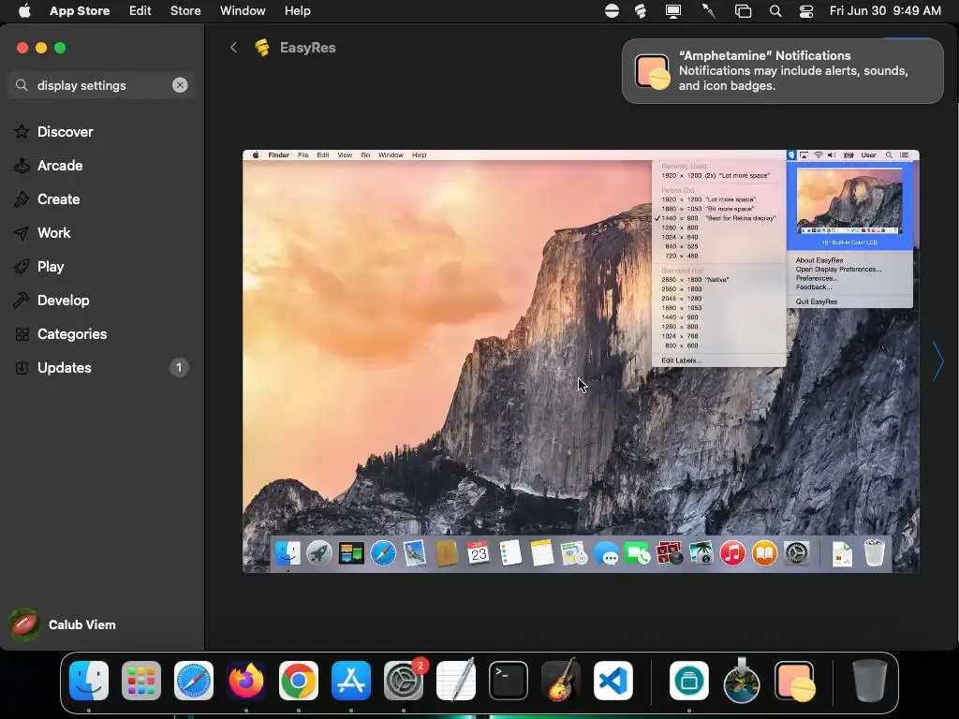Open the teal screenshot app in the Dock
Viewport: 959px width, 719px height.
pos(689,681)
